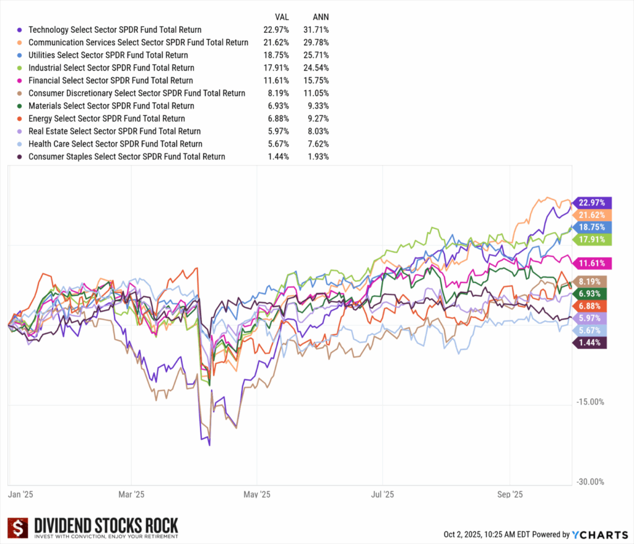
Task: Select the Industrial Select Sector SPDR Fund label
Action: tap(111, 68)
